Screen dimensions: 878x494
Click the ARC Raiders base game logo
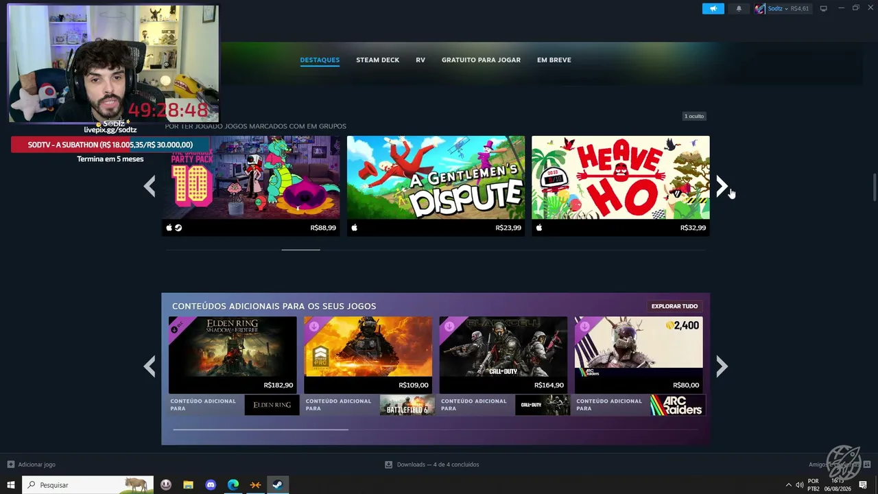coord(678,405)
